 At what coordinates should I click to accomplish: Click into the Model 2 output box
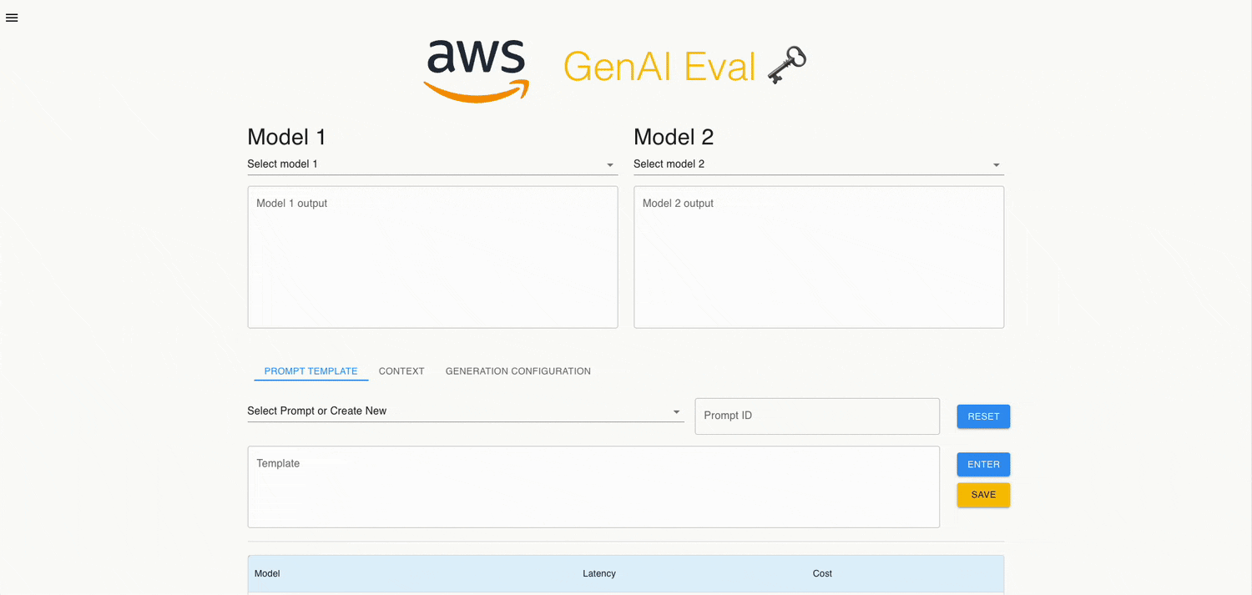(818, 257)
